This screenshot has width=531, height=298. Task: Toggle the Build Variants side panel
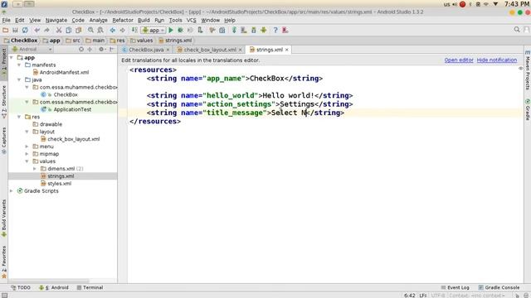point(3,218)
